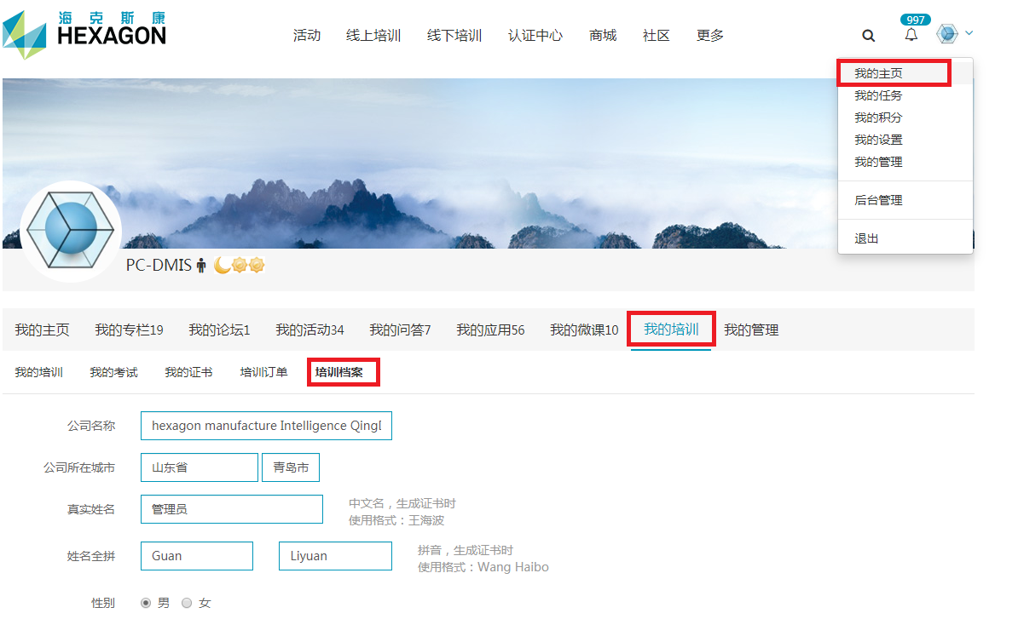Viewport: 1024px width, 619px height.
Task: Open the notification bell icon
Action: pyautogui.click(x=911, y=35)
